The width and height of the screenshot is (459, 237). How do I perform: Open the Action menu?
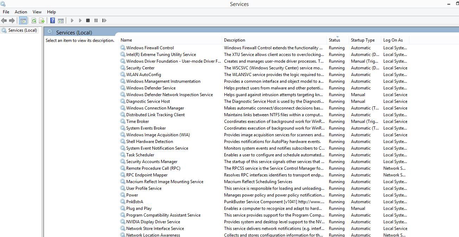tap(21, 12)
